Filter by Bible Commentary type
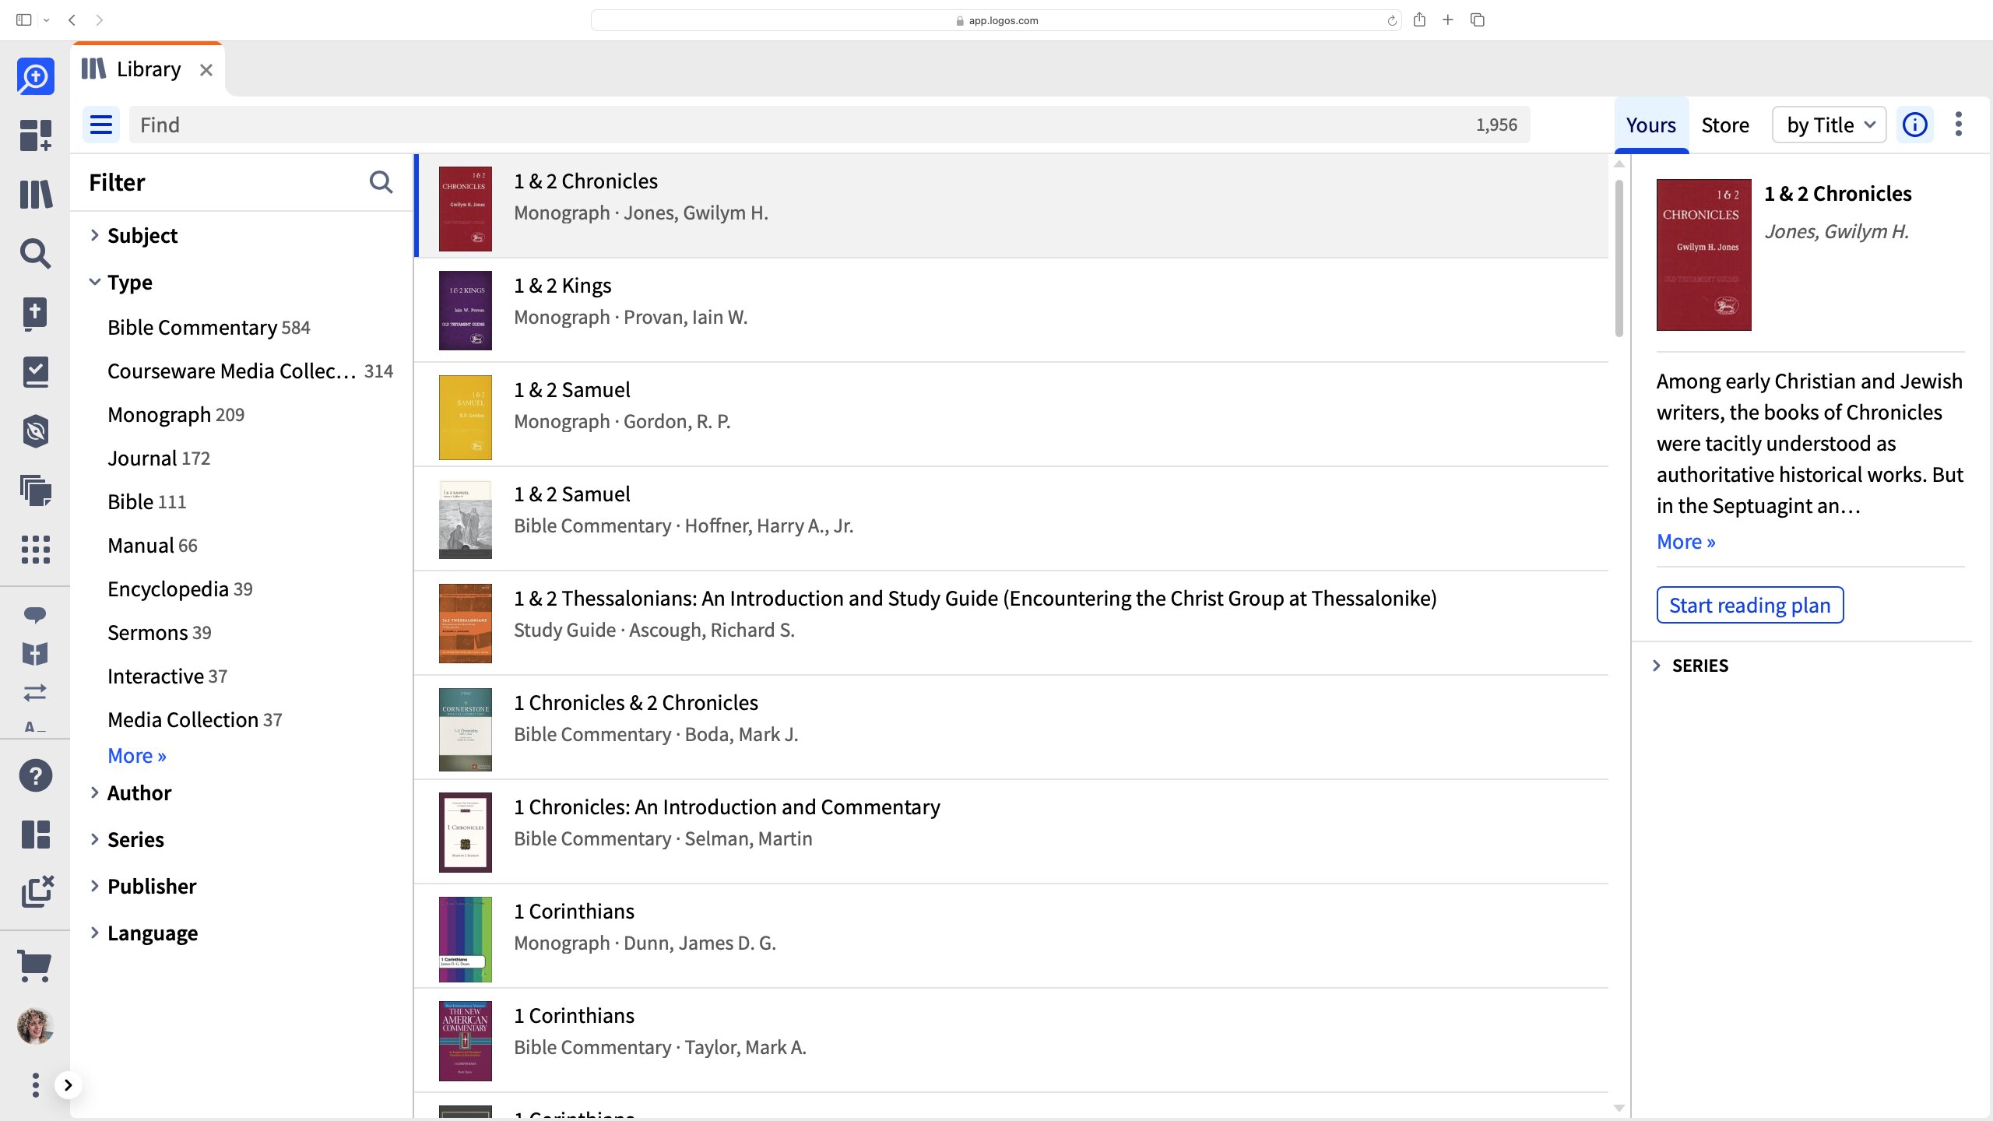Image resolution: width=1993 pixels, height=1121 pixels. coord(209,328)
